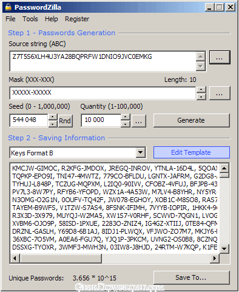This screenshot has width=239, height=292.
Task: Click the Rnd random seed button
Action: tap(65, 121)
